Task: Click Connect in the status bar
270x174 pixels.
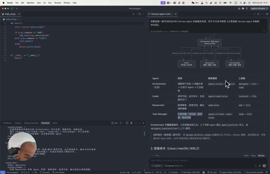Action: 45,172
